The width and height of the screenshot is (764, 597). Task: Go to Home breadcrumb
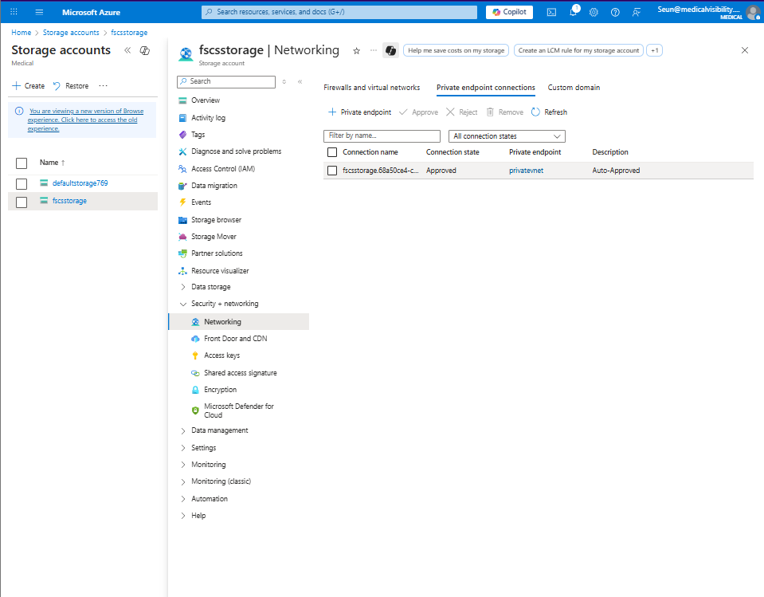click(22, 33)
